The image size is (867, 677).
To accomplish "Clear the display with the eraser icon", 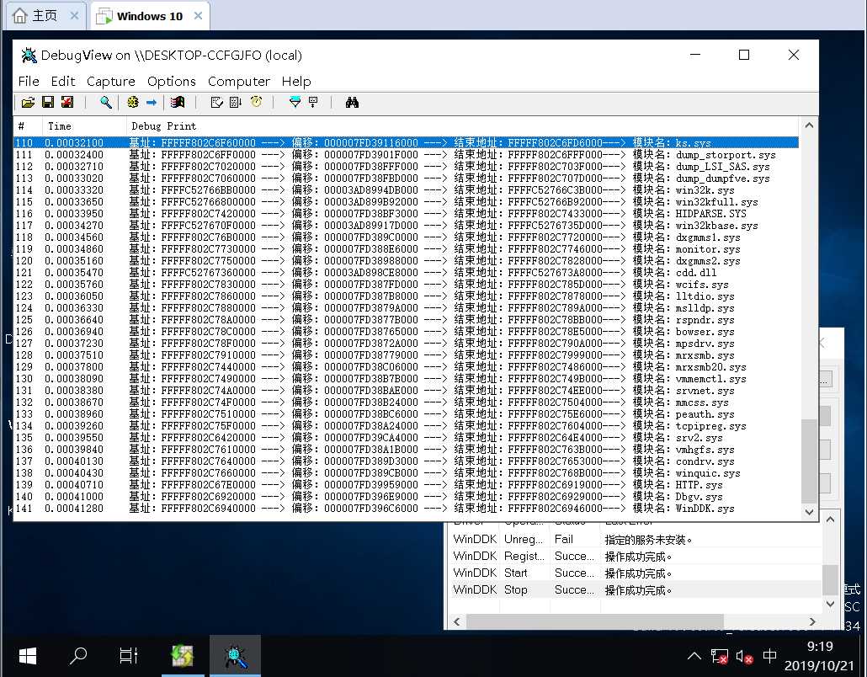I will [x=217, y=103].
